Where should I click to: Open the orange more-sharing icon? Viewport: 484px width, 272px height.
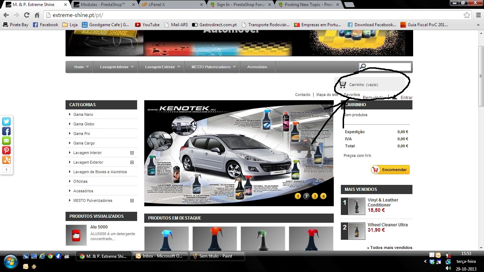6,160
